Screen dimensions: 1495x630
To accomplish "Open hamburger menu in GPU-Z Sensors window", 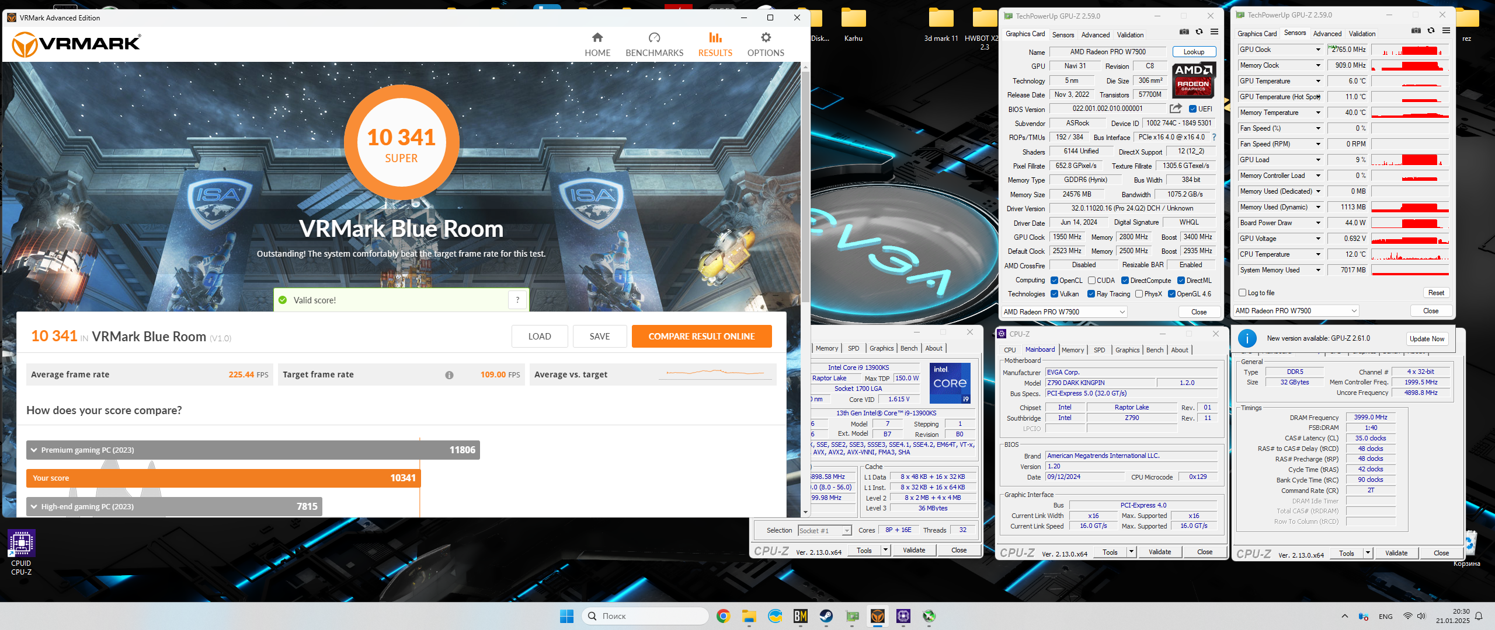I will (x=1446, y=31).
